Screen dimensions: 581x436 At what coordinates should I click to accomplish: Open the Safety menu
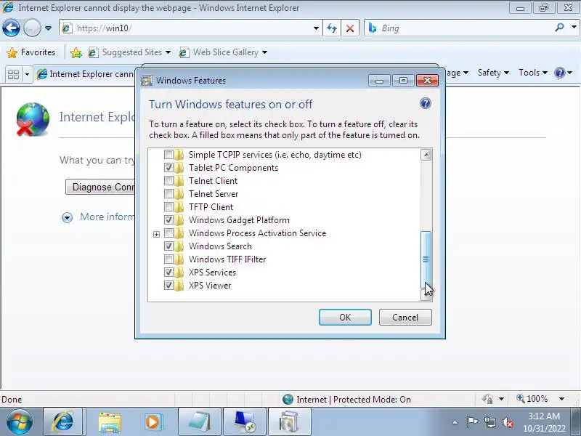click(493, 73)
